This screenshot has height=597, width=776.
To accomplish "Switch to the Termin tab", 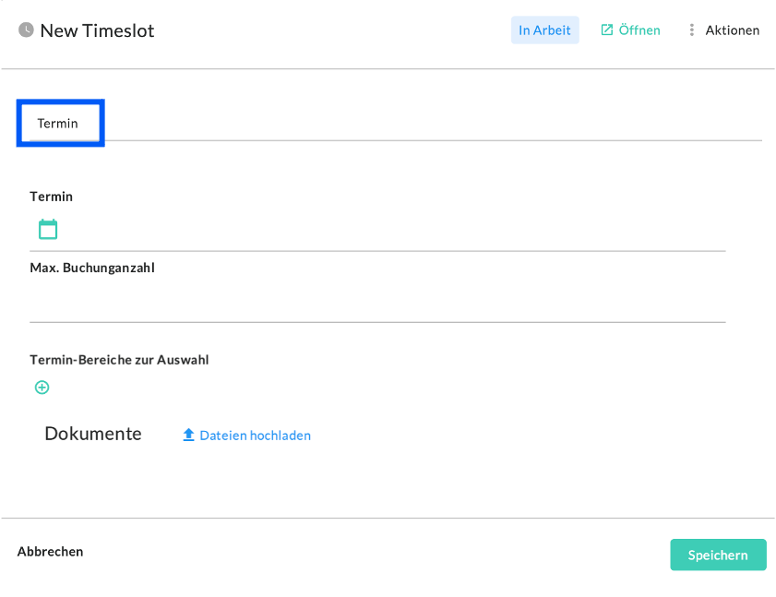I will click(x=58, y=123).
